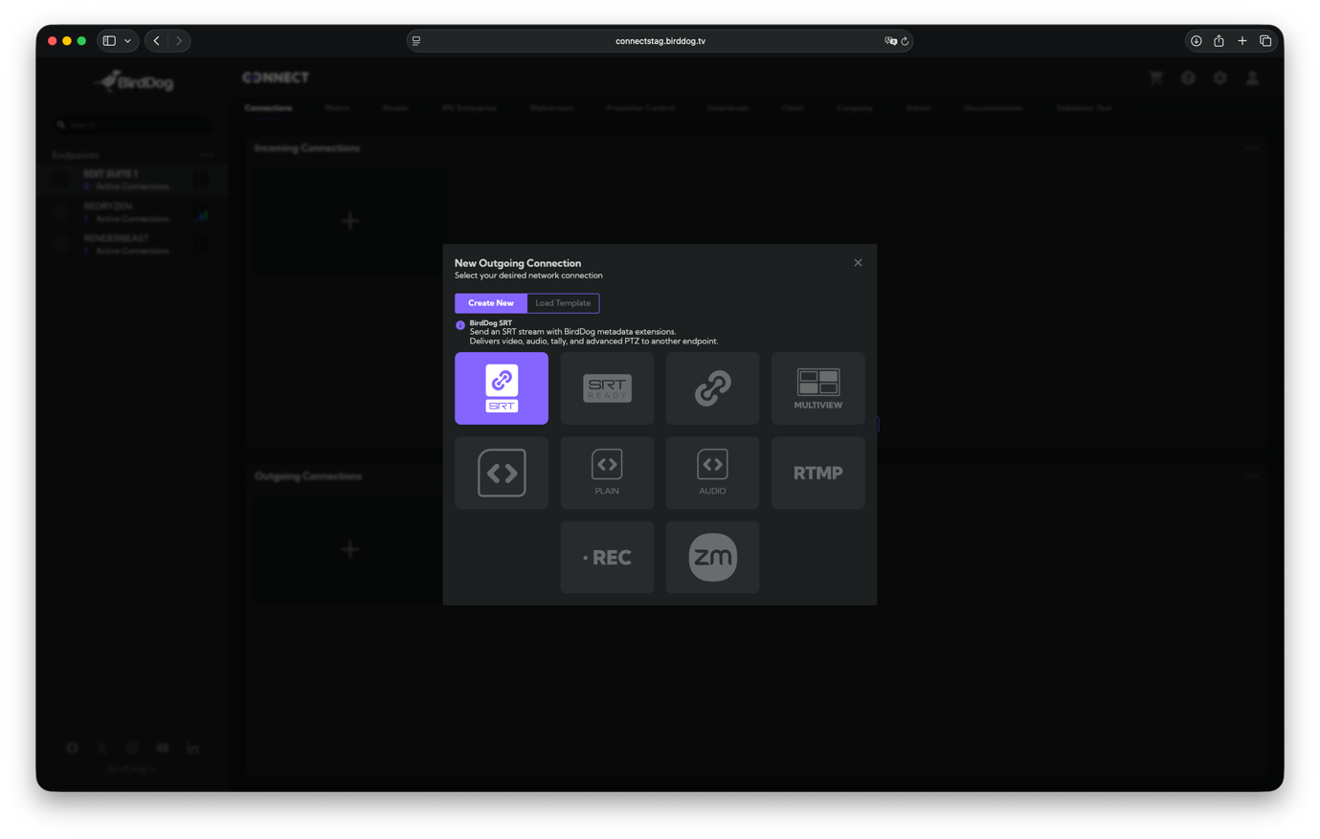Open the shopping cart in the header

click(x=1155, y=77)
